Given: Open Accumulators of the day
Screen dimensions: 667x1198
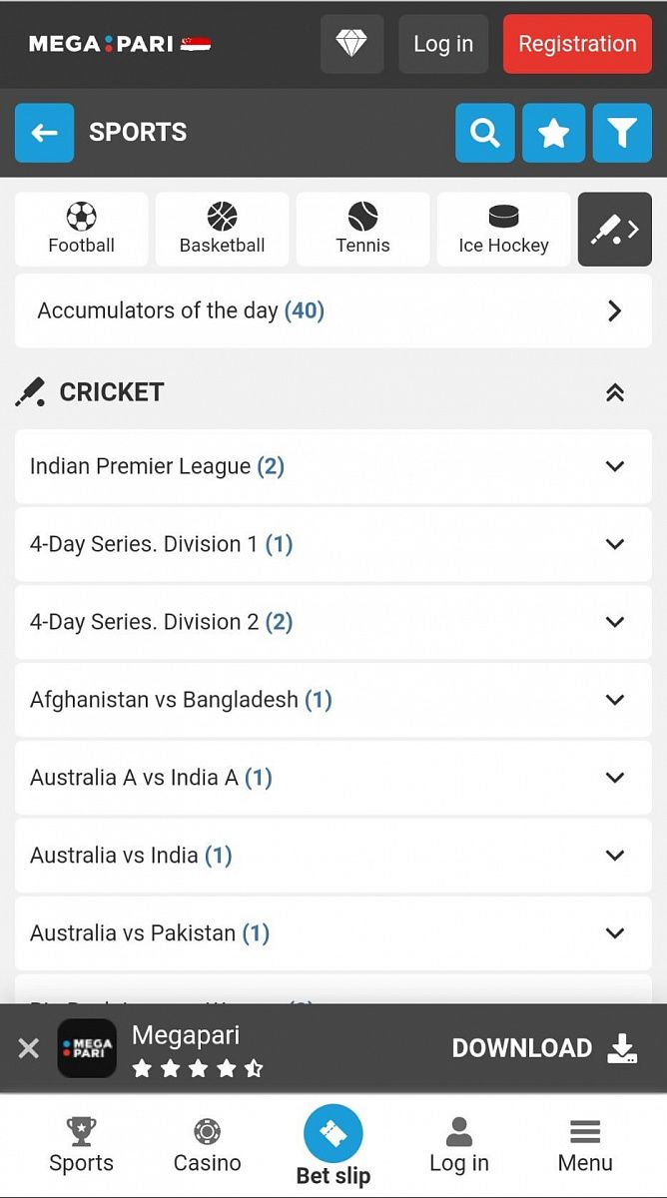Looking at the screenshot, I should pos(333,310).
